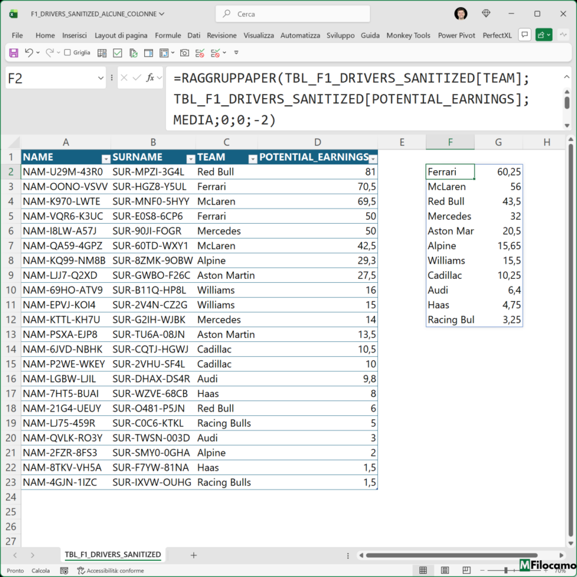Switch to Page Layout view
This screenshot has width=577, height=577.
pos(445,570)
